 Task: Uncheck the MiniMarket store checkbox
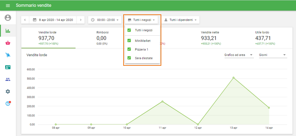pyautogui.click(x=129, y=40)
